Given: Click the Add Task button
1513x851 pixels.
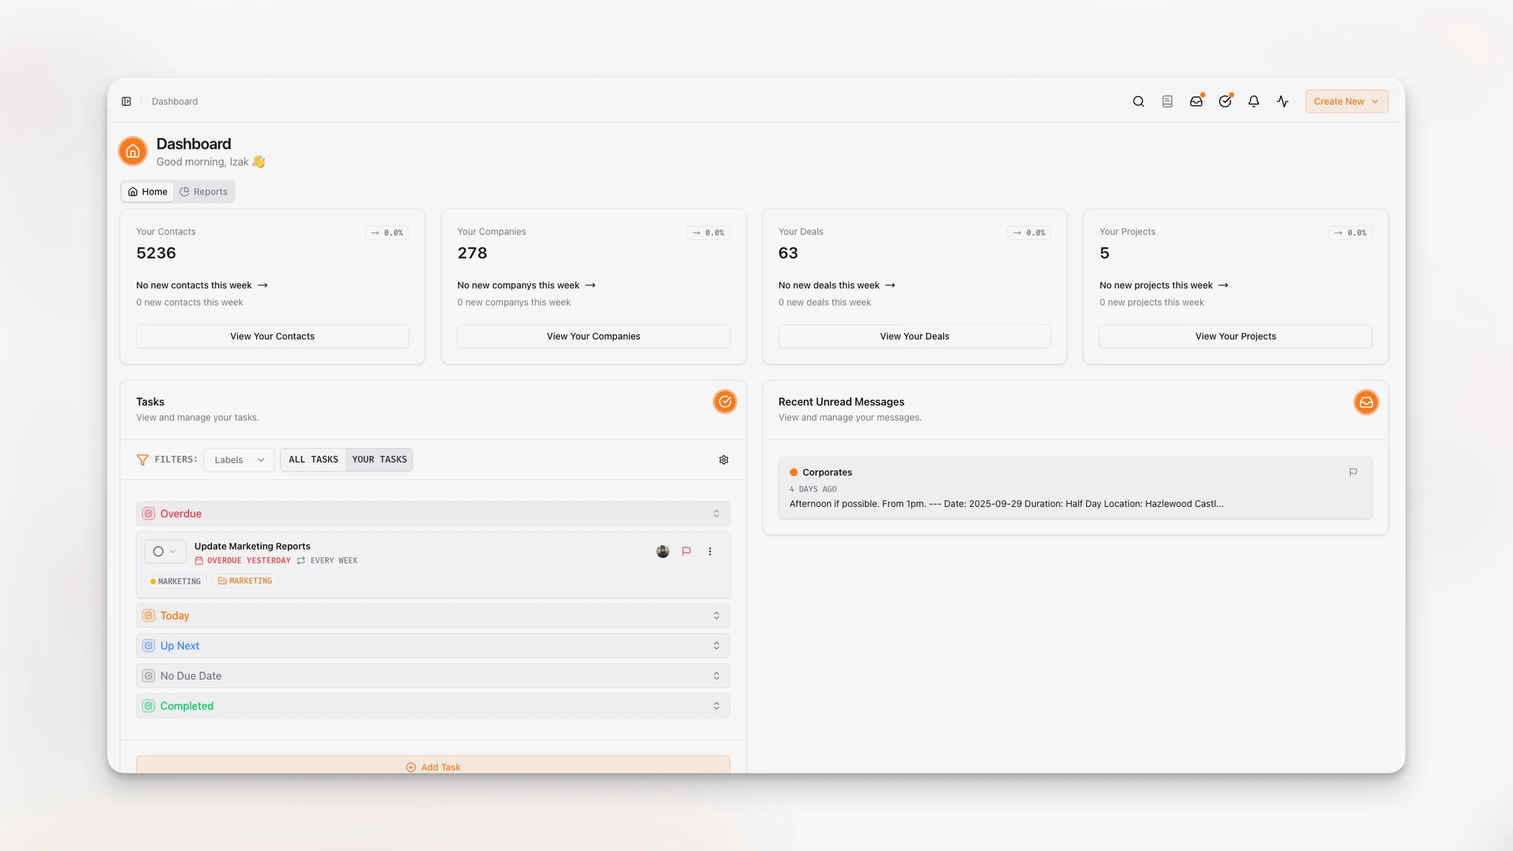Looking at the screenshot, I should click(433, 766).
